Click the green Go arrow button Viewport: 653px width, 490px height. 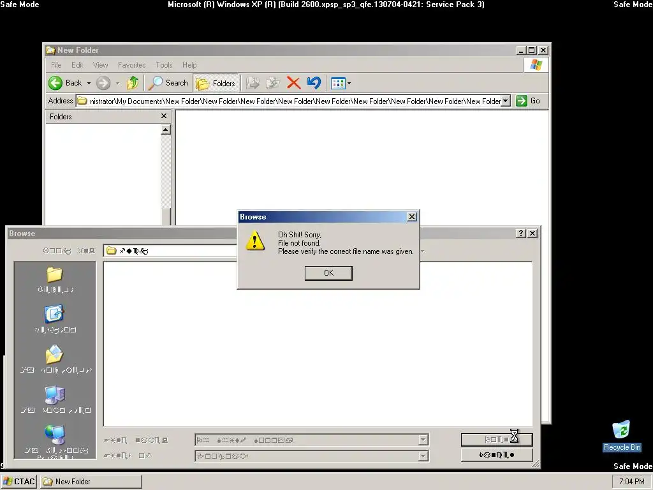point(522,101)
